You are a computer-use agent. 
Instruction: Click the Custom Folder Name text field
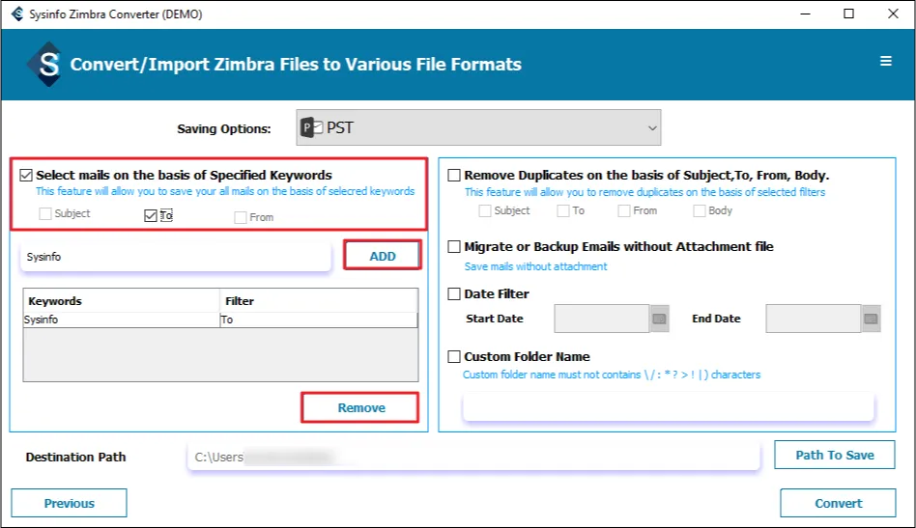[x=668, y=407]
